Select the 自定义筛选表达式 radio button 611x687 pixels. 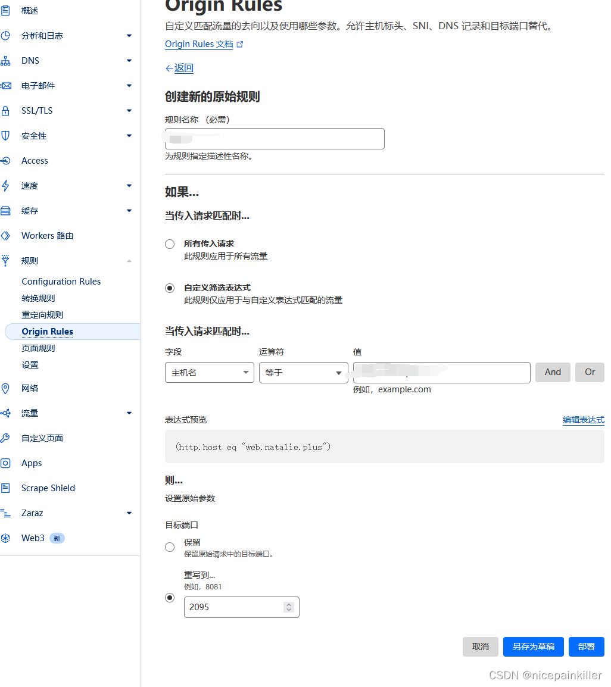pos(169,288)
